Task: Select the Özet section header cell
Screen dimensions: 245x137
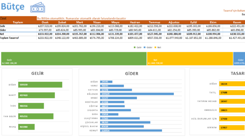Action: [x=18, y=18]
